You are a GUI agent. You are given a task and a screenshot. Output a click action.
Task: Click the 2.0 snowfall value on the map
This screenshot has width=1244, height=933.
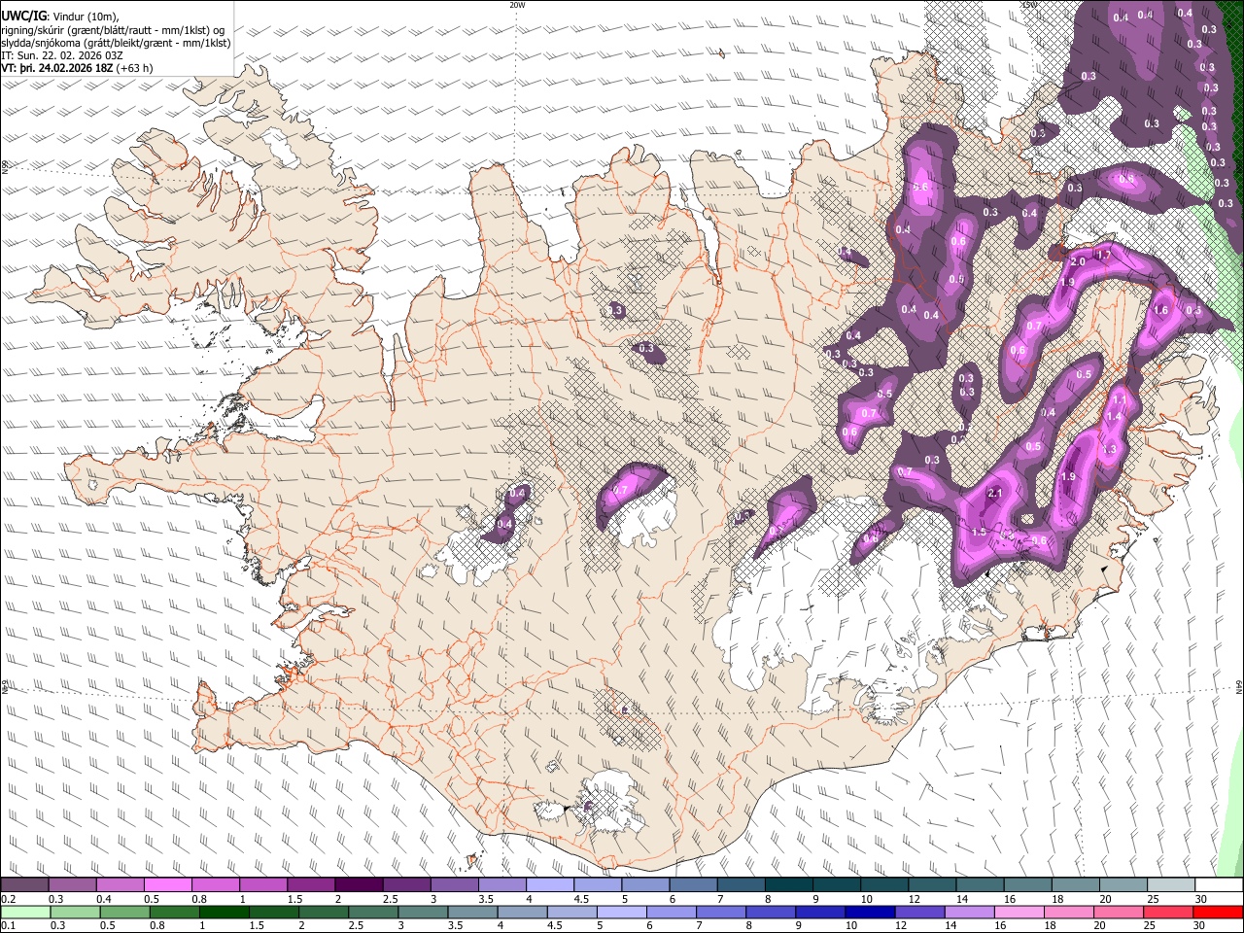coord(1078,262)
